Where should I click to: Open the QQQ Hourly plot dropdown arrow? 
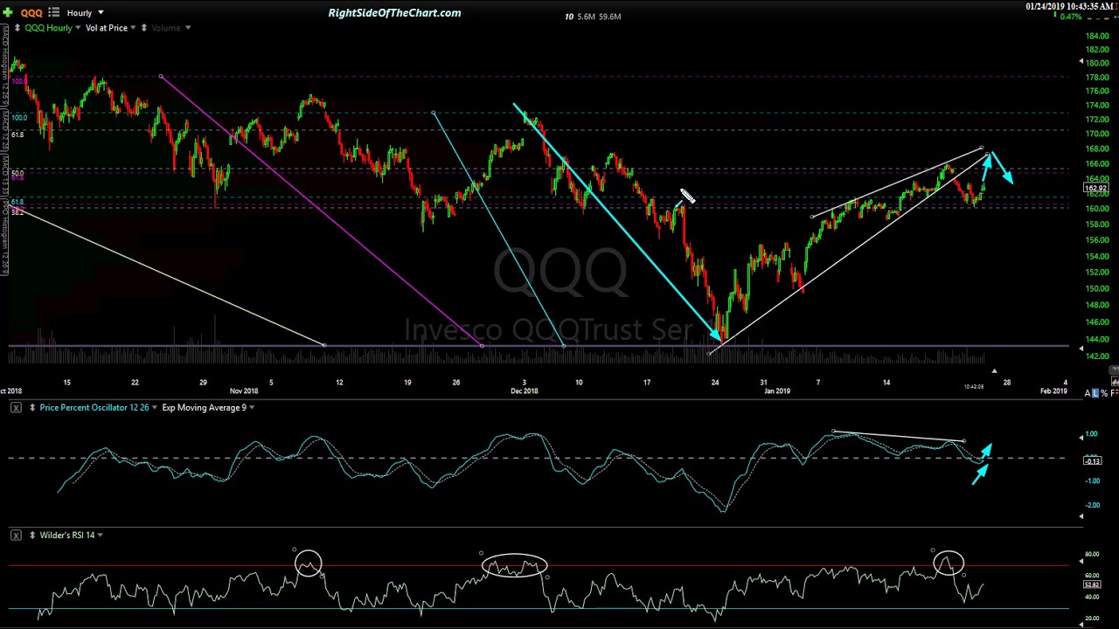pyautogui.click(x=78, y=28)
